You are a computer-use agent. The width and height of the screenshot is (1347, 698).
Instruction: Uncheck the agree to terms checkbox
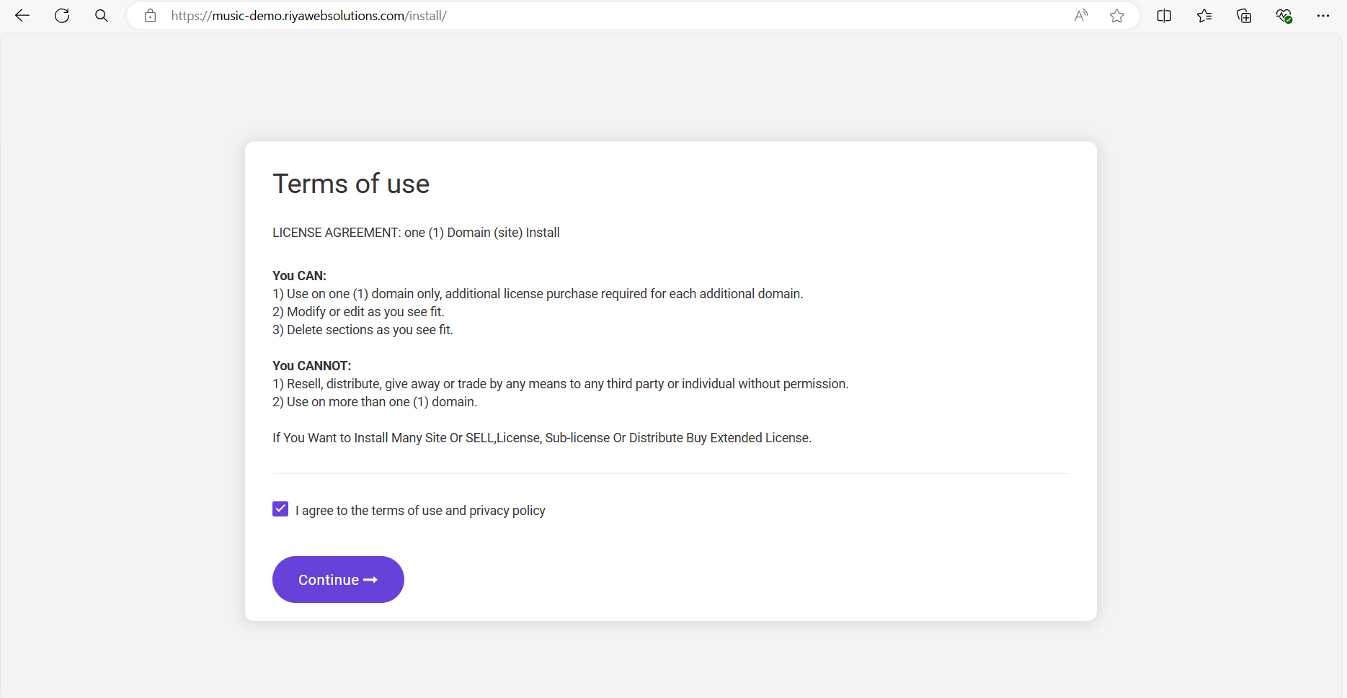(280, 509)
